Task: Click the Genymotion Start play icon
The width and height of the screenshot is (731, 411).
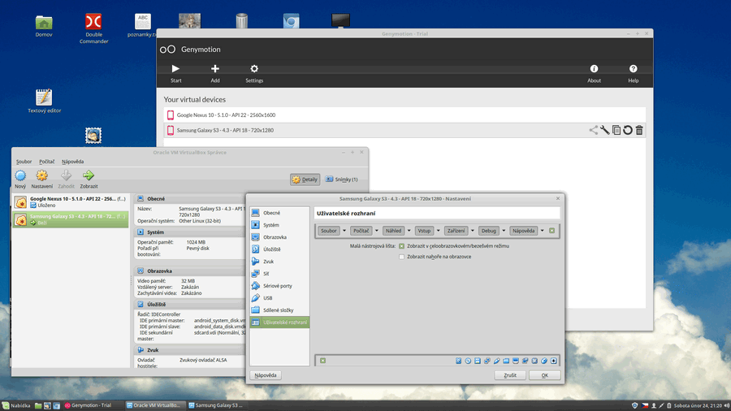Action: [175, 69]
